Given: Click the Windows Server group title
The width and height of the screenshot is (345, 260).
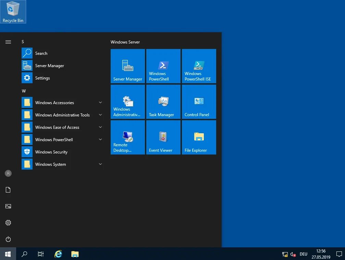Looking at the screenshot, I should 125,42.
